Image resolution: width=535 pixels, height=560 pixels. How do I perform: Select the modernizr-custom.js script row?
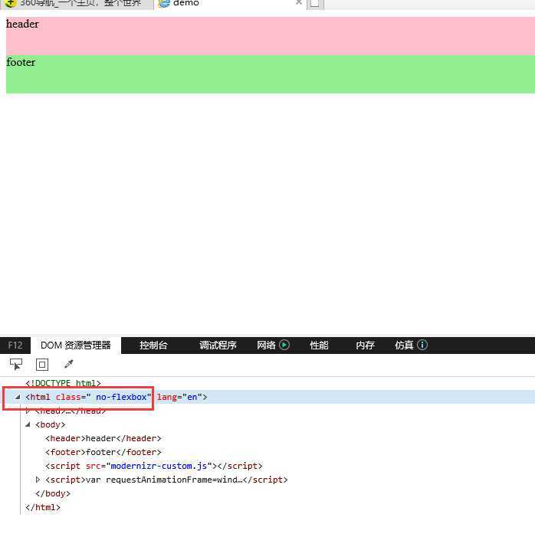tap(154, 466)
